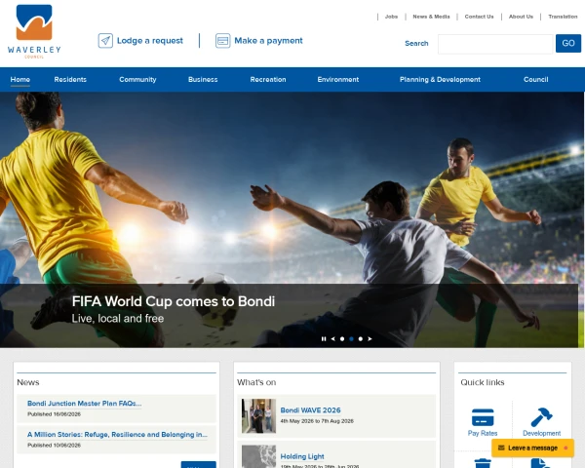Image resolution: width=585 pixels, height=468 pixels.
Task: Open Bondi Junction Master Plan FAQs news
Action: pos(84,404)
